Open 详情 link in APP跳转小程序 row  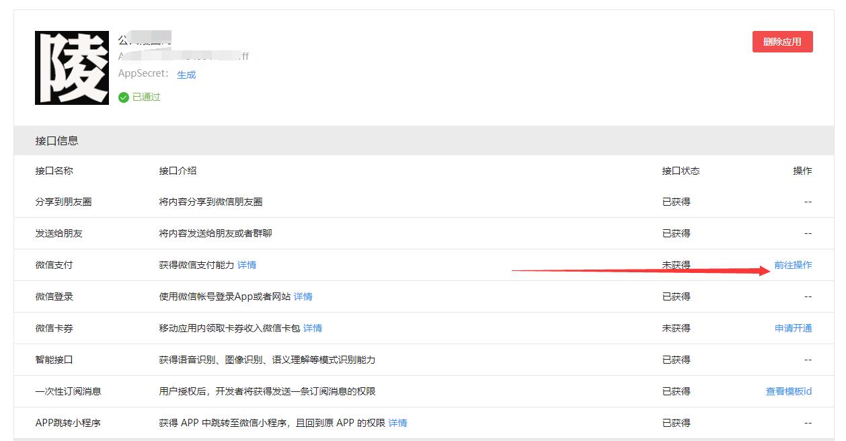click(x=398, y=423)
